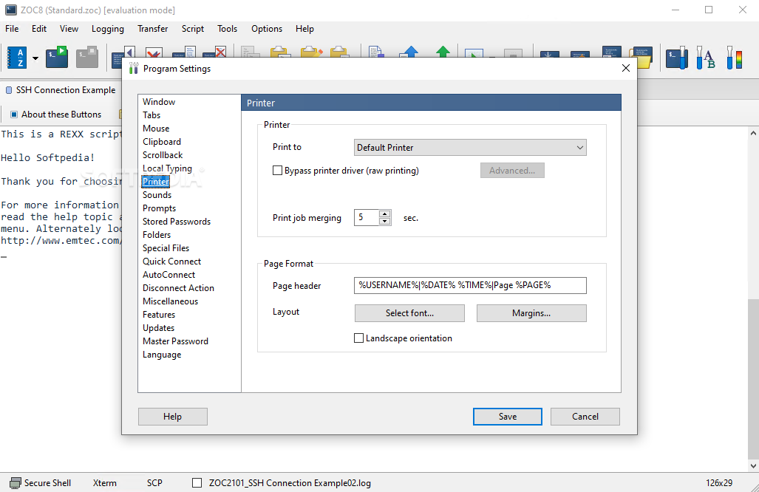Open the Logging menu
This screenshot has width=759, height=492.
(107, 29)
